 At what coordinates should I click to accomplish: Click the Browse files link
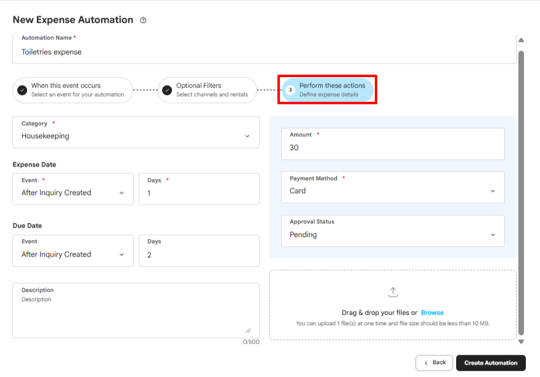coord(432,313)
